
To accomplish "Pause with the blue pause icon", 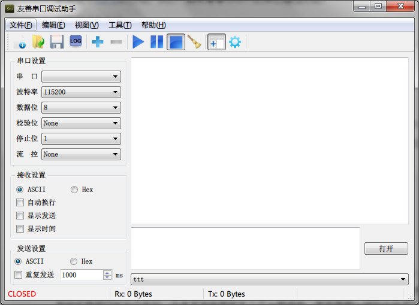I will 157,42.
